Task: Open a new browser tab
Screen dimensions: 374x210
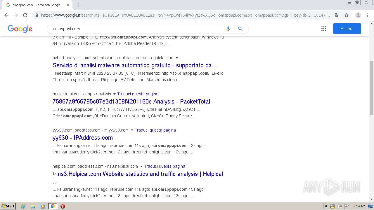Action: click(x=79, y=5)
